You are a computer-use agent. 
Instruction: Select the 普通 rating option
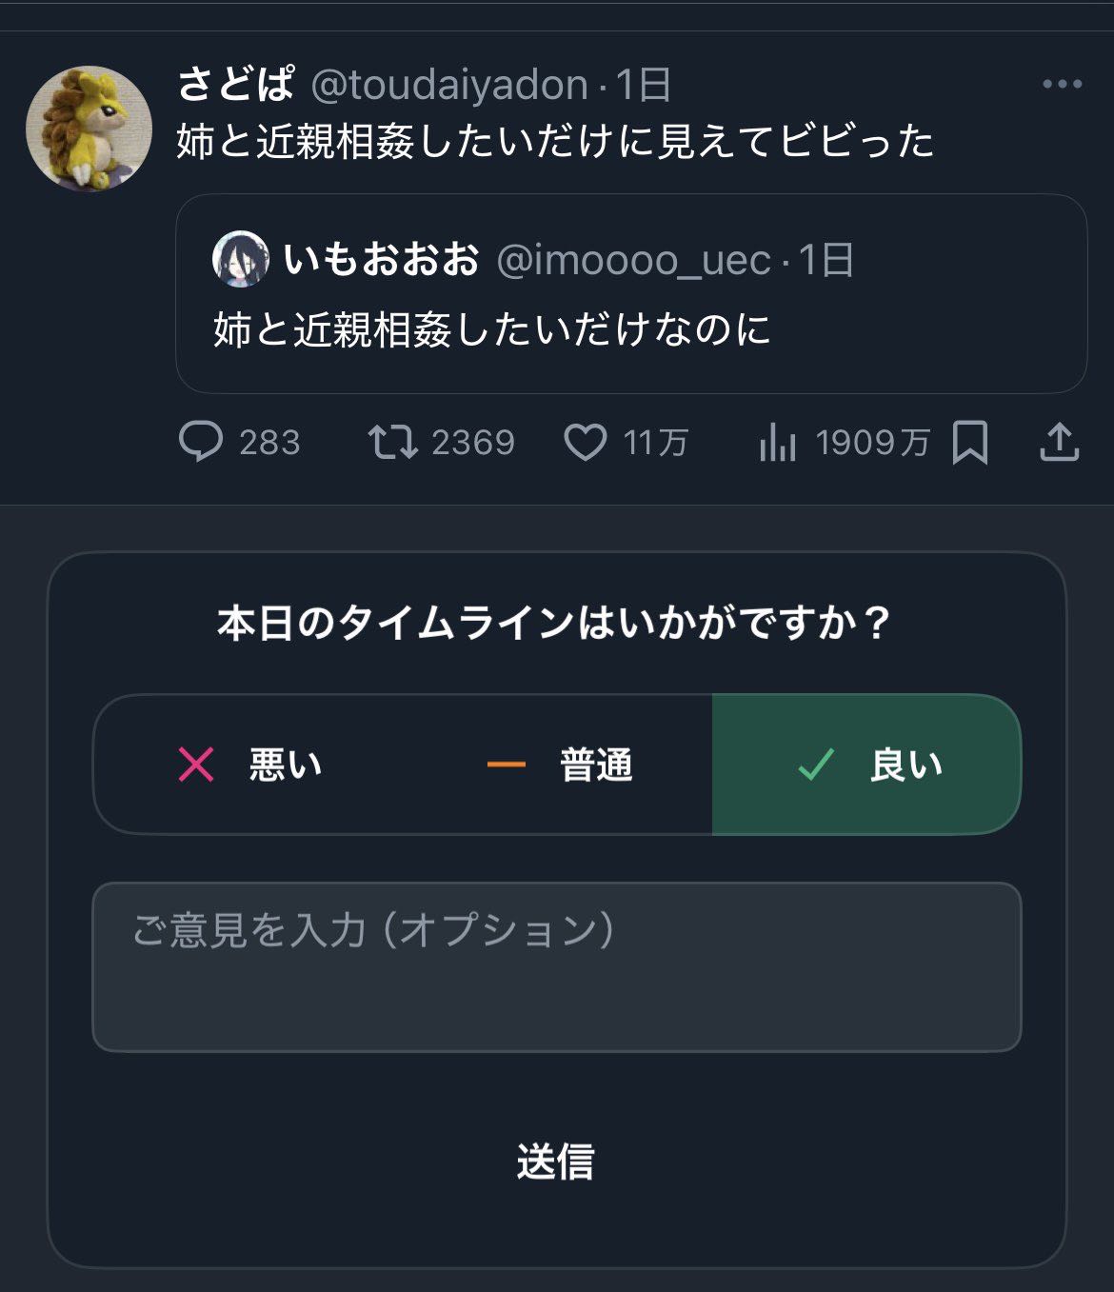pos(560,765)
